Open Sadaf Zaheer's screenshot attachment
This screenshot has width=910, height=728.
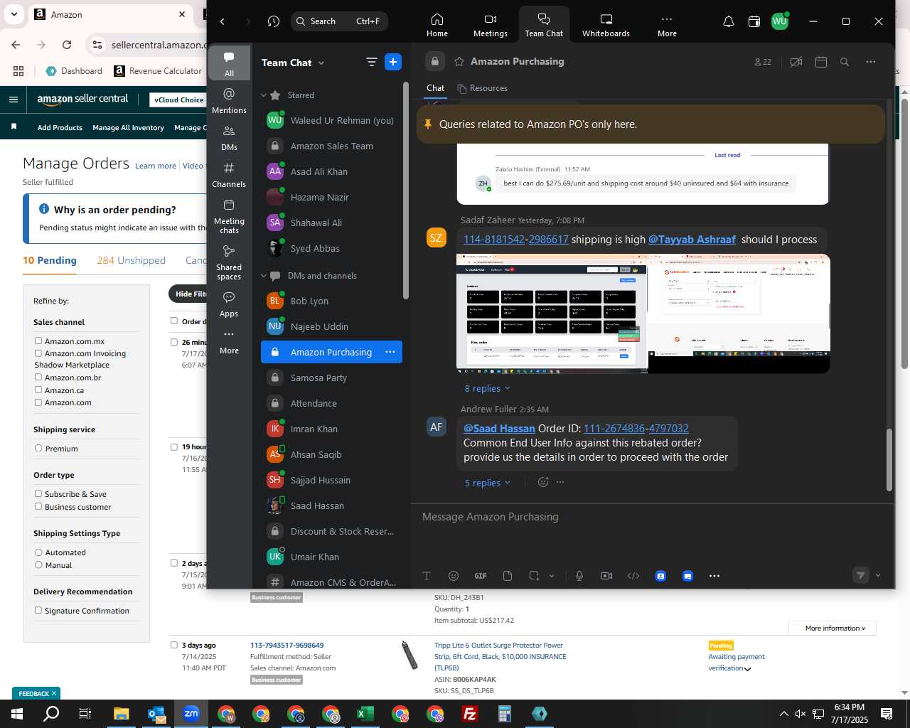[x=643, y=314]
